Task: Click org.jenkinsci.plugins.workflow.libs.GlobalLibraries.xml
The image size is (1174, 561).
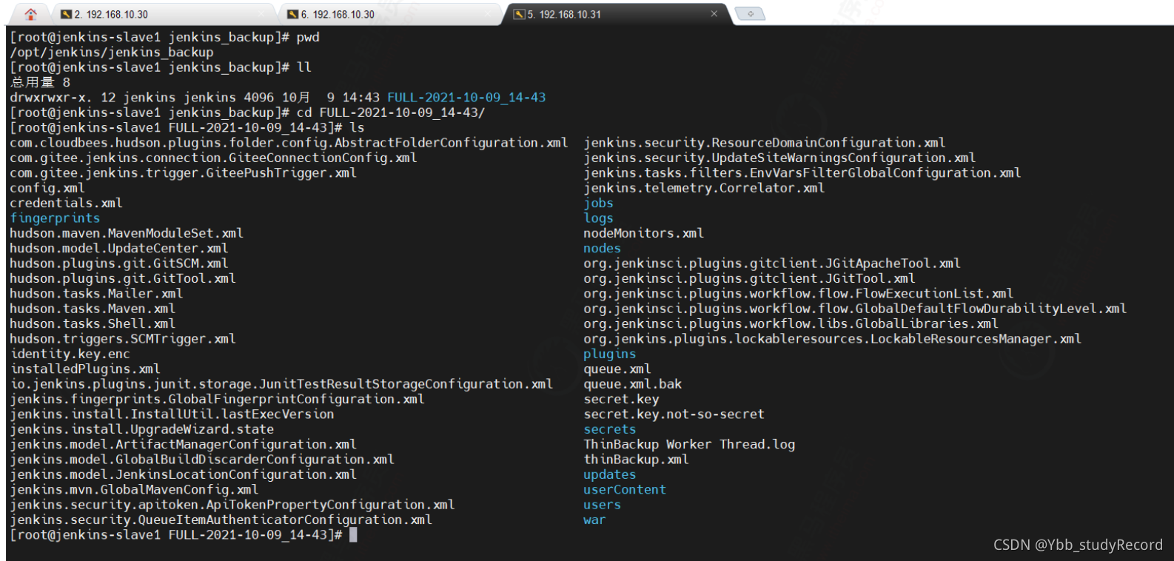Action: 791,323
